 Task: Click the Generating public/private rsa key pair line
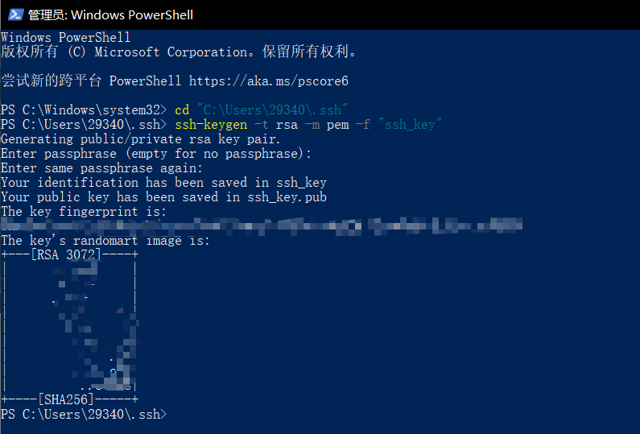[140, 139]
